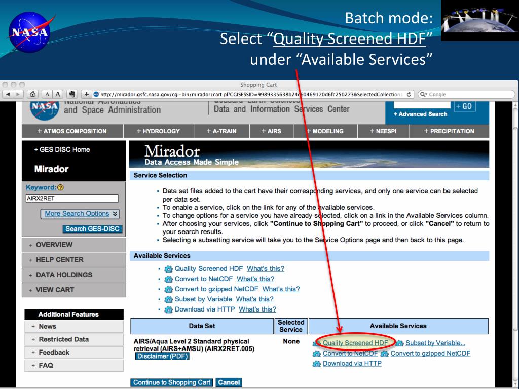Click gear icon before Convert to NetCDF table link

click(x=317, y=354)
